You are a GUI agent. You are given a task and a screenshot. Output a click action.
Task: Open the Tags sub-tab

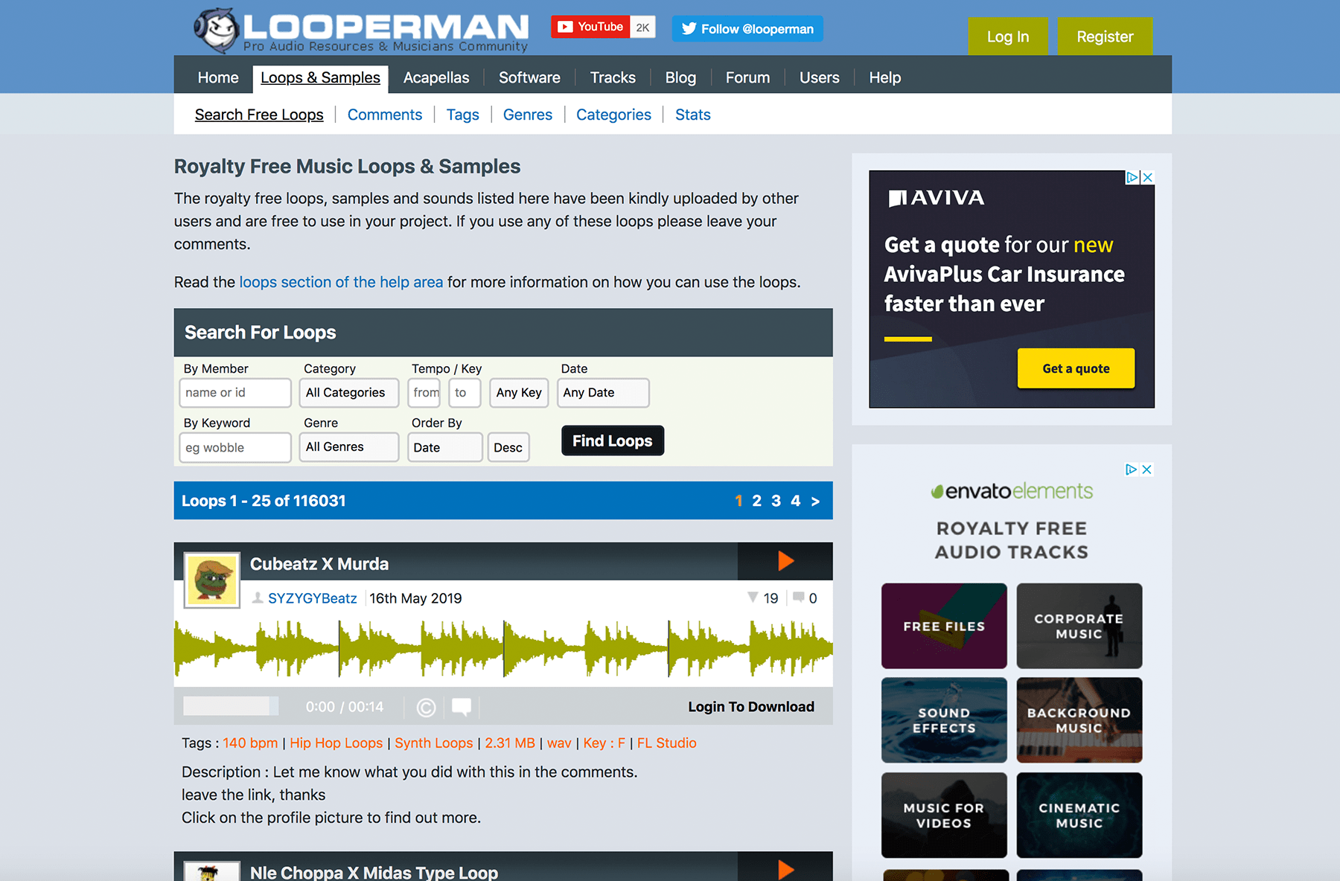(x=462, y=115)
